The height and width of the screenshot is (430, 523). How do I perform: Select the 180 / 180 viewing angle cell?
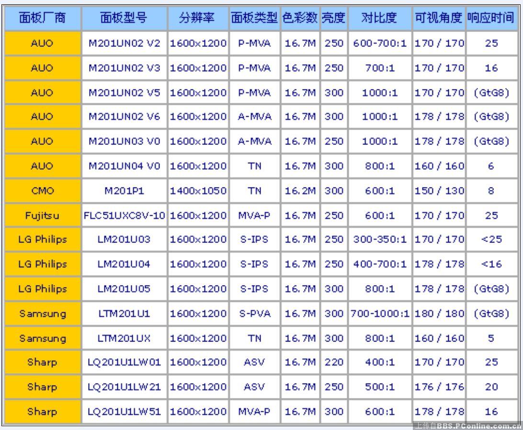[439, 314]
